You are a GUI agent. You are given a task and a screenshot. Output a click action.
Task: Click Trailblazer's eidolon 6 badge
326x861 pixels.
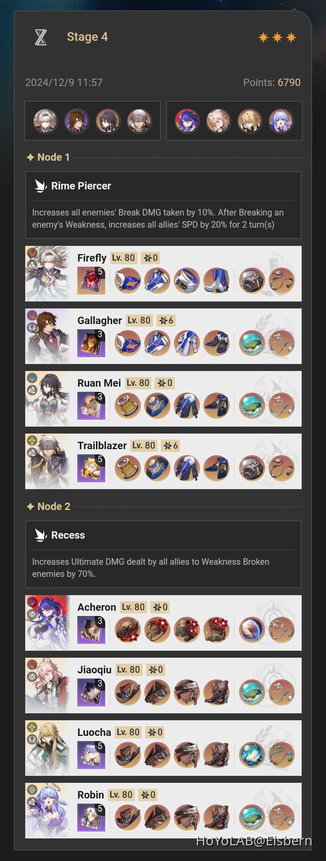pyautogui.click(x=170, y=446)
